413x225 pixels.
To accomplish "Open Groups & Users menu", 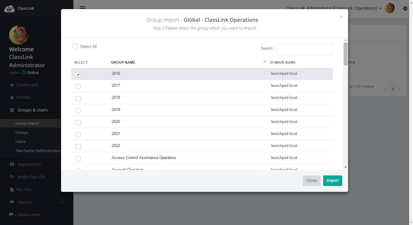I will (33, 110).
